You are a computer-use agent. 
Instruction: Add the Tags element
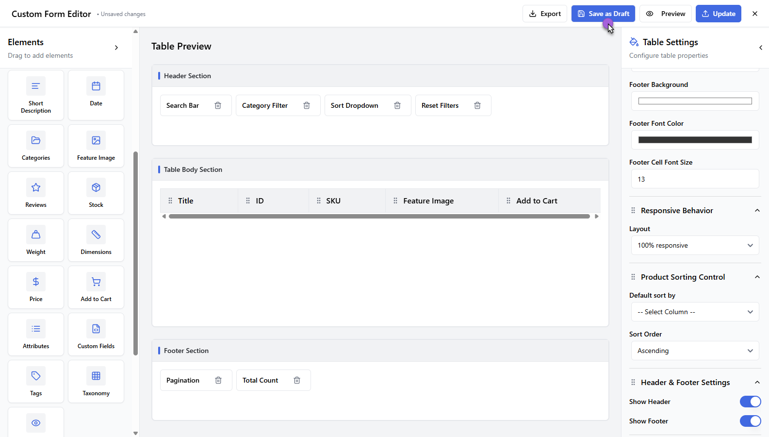[x=36, y=381]
